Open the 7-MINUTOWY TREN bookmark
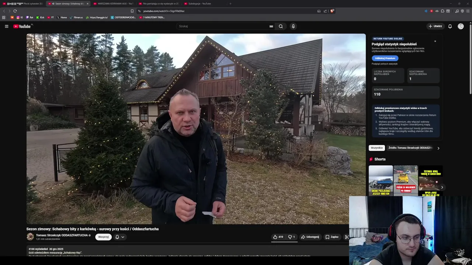Screen dimensions: 472x265 pos(152,17)
